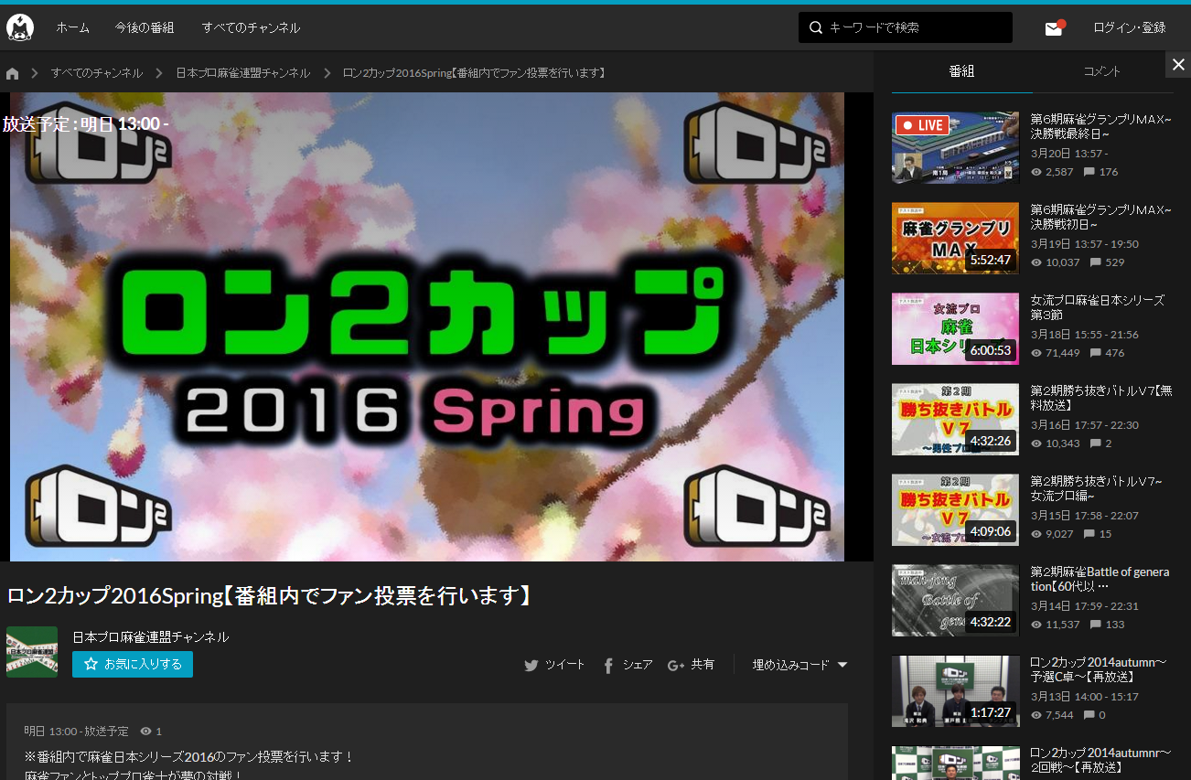Expand the 埋め込みコード dropdown
Viewport: 1191px width, 780px height.
point(800,665)
